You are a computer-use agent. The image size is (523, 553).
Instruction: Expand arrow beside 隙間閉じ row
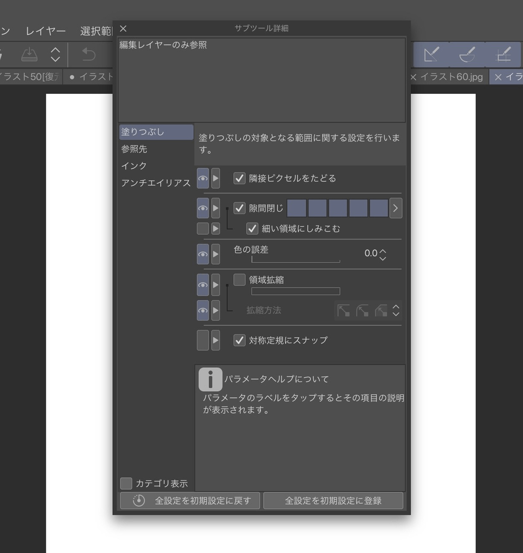216,208
